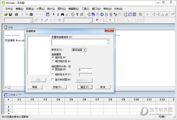
Task: Open the 文件(F) menu
Action: coord(9,9)
